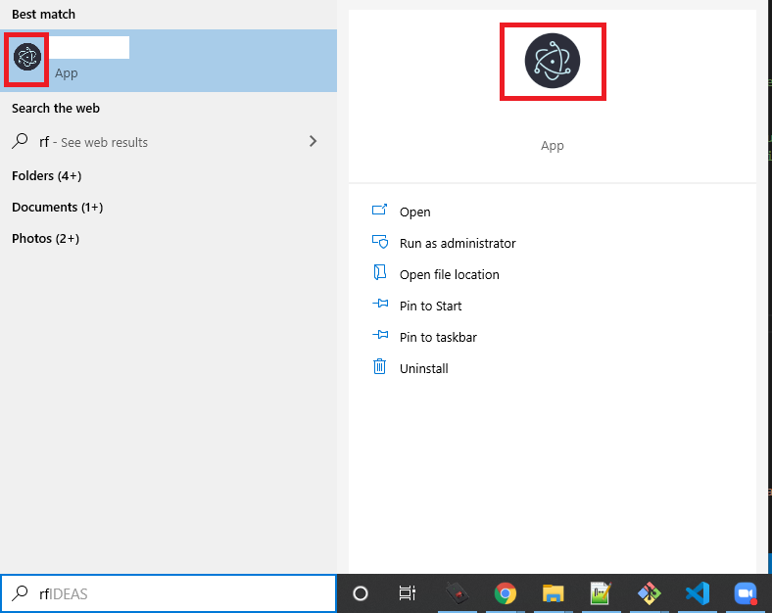This screenshot has width=772, height=613.
Task: Expand Documents (1+) results
Action: 57,208
